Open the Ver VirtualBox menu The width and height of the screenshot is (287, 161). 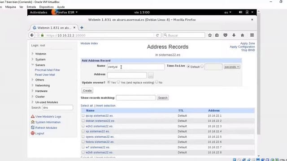pos(21,7)
